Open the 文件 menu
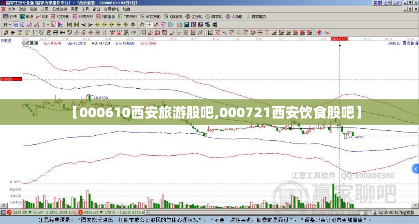This screenshot has height=224, width=419. coord(11,9)
